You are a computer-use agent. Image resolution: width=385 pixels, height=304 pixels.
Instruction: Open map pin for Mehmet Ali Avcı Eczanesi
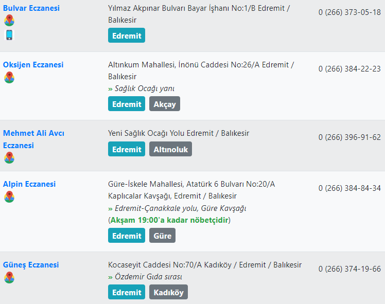pos(9,157)
